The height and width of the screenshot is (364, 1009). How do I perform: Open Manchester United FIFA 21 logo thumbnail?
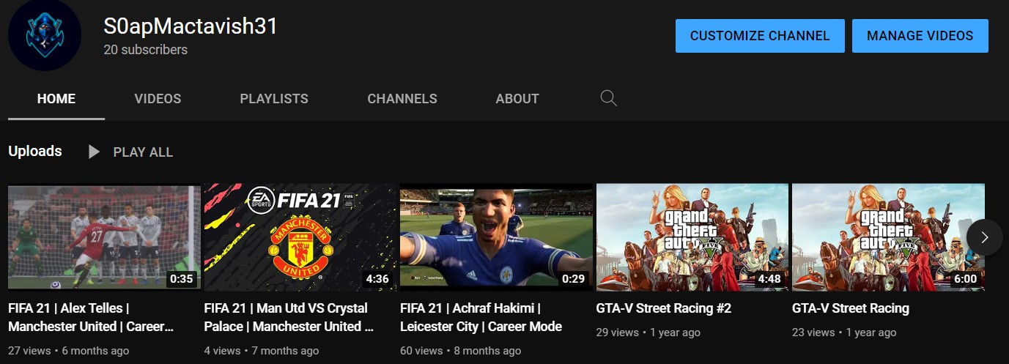click(300, 237)
